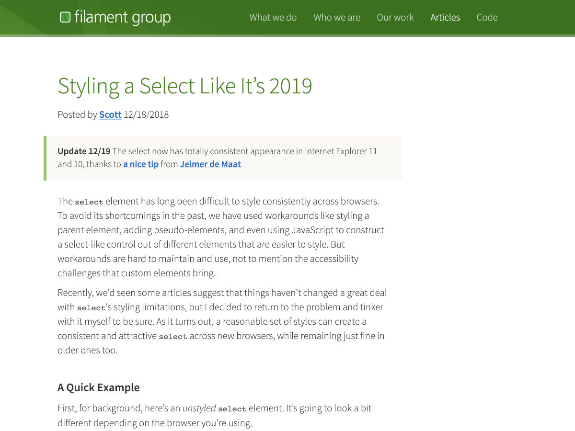Open the What we do menu
Screen dimensions: 575x431
pyautogui.click(x=273, y=17)
